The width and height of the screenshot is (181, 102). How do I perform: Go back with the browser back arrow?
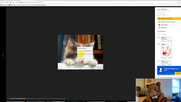pyautogui.click(x=1, y=2)
